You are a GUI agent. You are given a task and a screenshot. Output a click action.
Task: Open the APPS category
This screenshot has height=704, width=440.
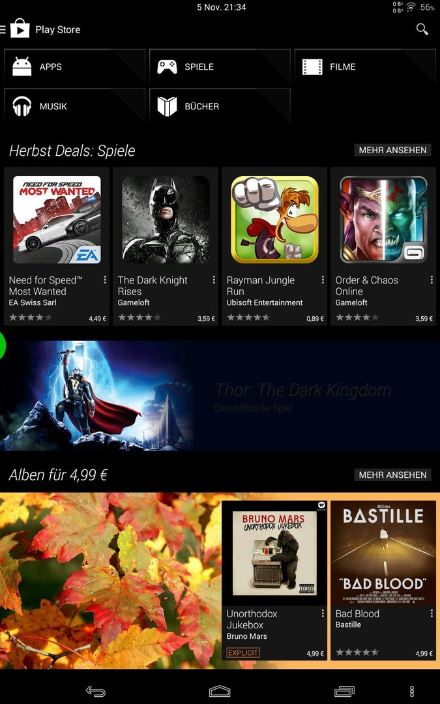(x=74, y=66)
